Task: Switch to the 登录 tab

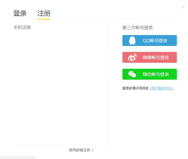Action: click(x=20, y=13)
